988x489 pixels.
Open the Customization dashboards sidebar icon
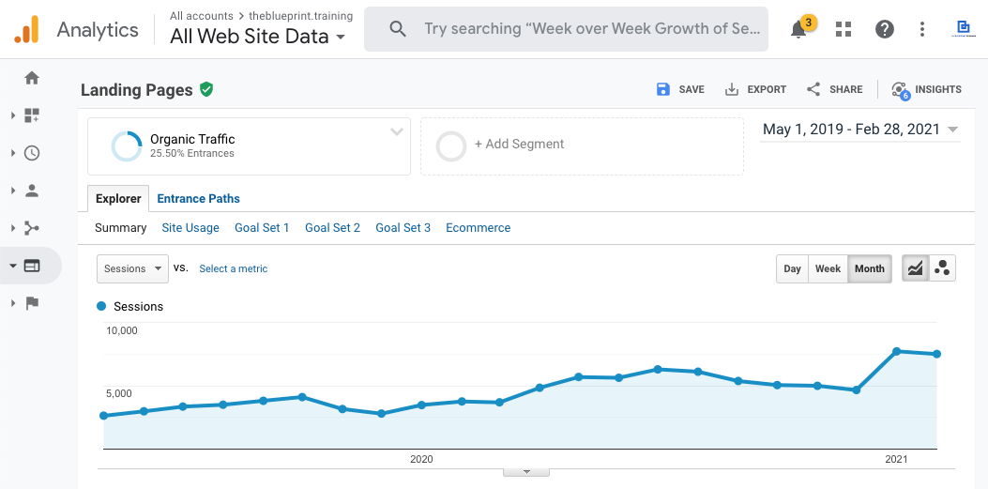tap(32, 115)
